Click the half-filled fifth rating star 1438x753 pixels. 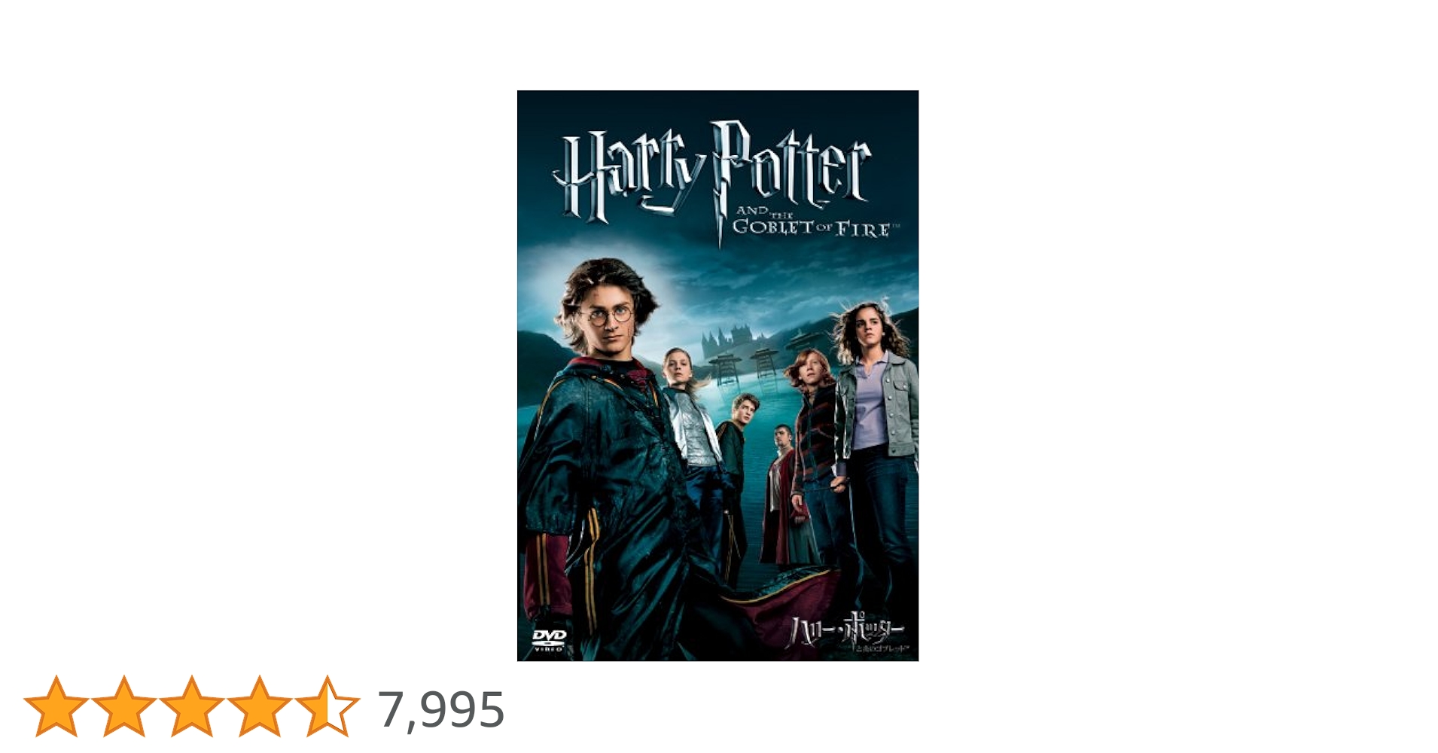328,706
